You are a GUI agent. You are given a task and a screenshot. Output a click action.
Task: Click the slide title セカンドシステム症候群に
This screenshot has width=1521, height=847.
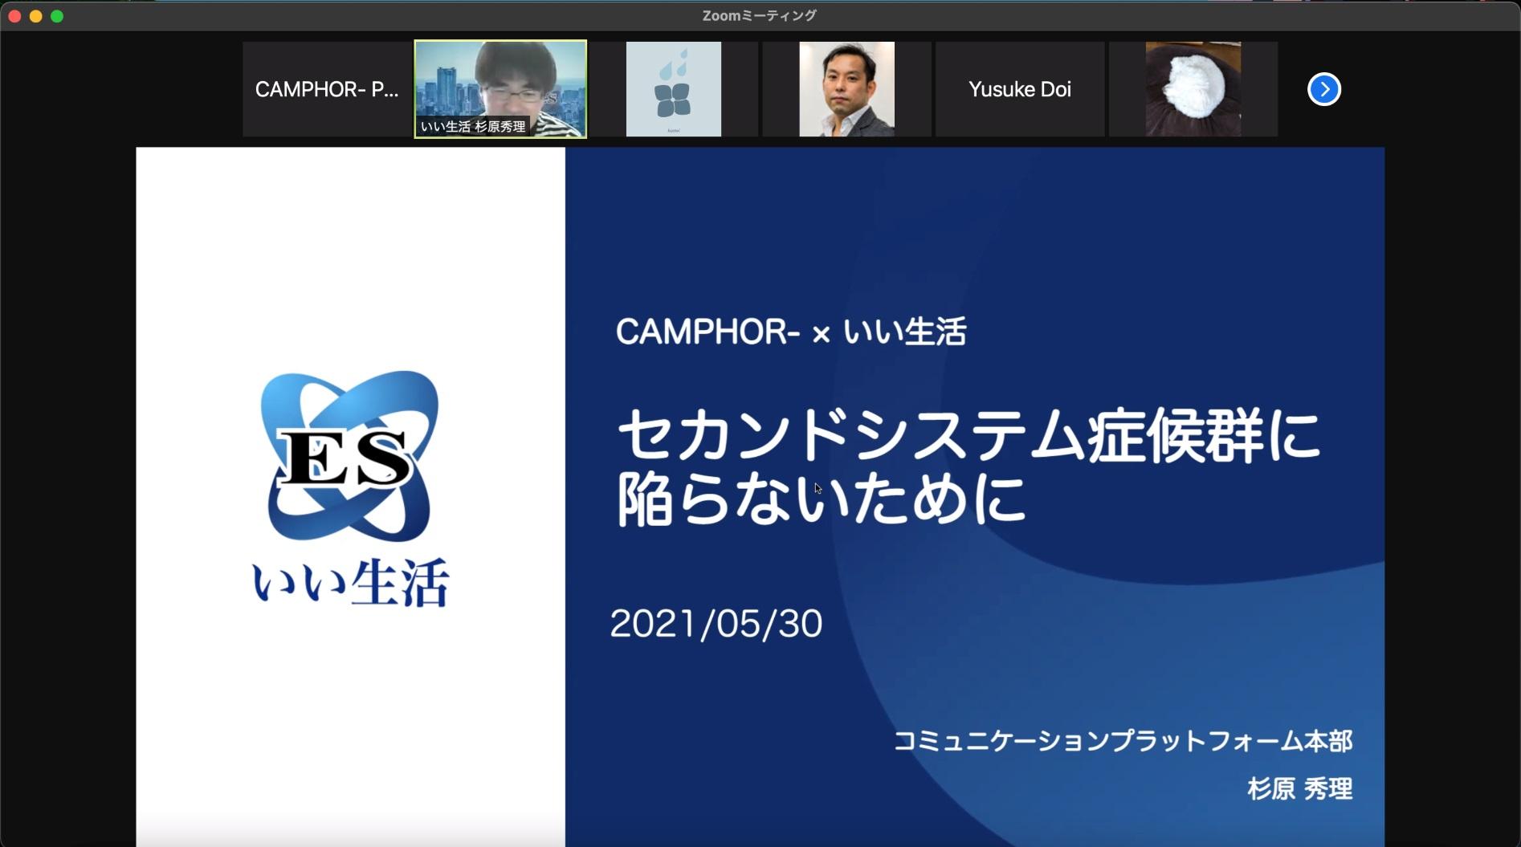(969, 437)
